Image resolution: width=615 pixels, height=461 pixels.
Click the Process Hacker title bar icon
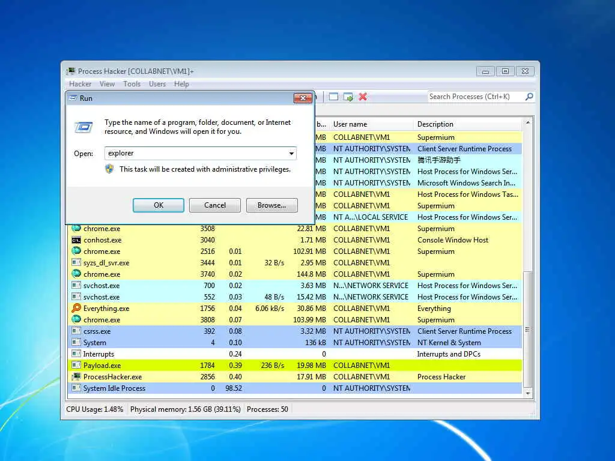click(x=71, y=71)
